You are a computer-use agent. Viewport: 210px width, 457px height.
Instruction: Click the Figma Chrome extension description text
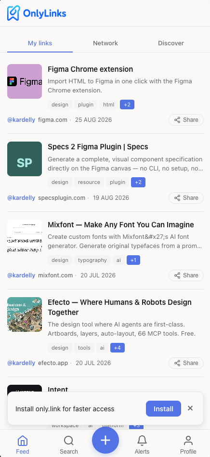[x=119, y=86]
